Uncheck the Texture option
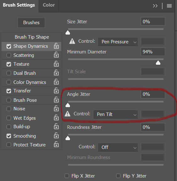 (x=9, y=64)
